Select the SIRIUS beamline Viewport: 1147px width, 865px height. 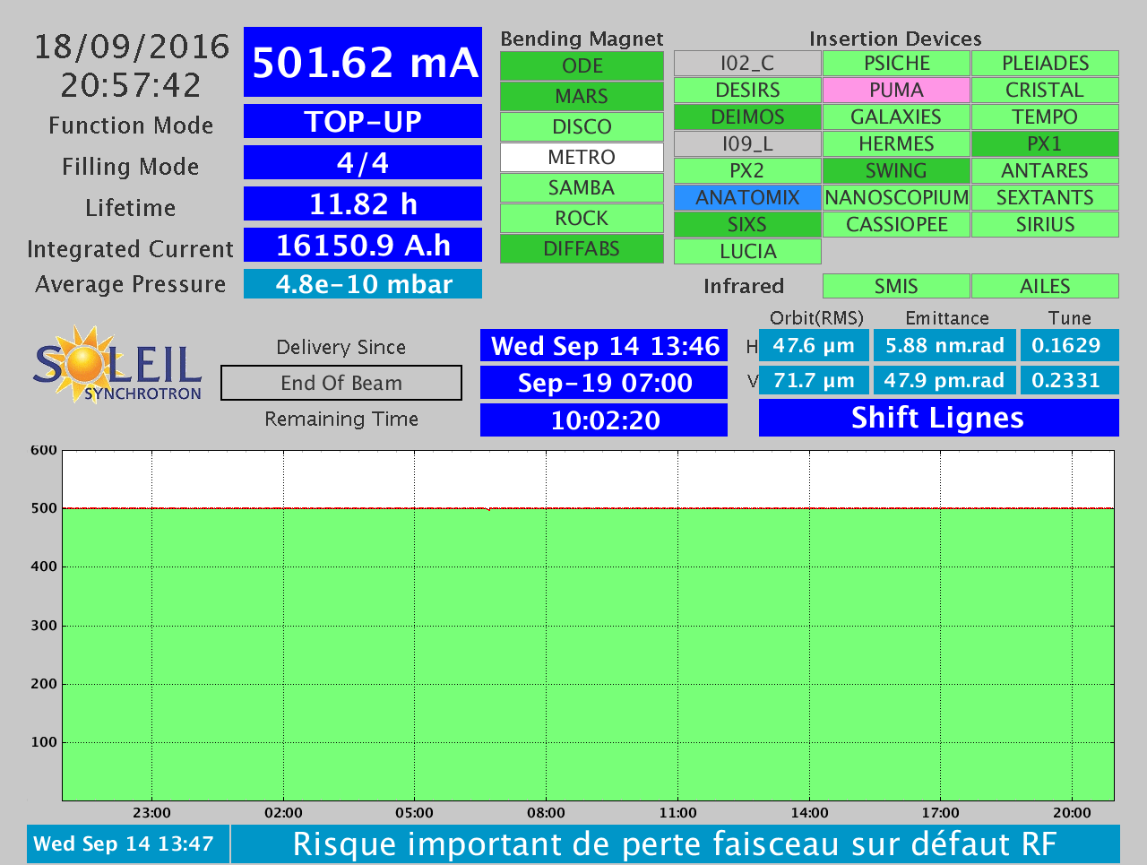[1045, 225]
